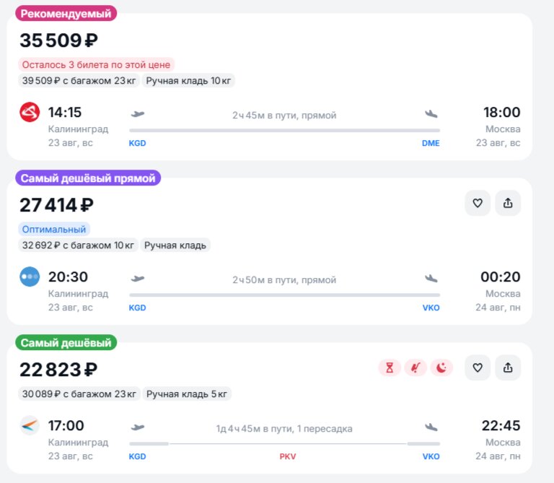Share the 27 414 ₽ direct flight

coord(508,203)
